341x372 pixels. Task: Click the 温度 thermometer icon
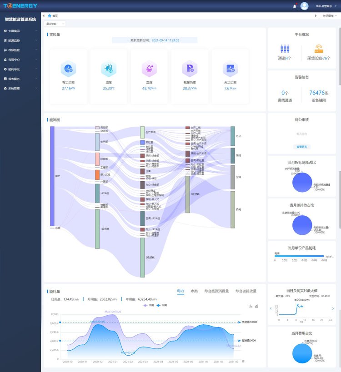tap(108, 69)
